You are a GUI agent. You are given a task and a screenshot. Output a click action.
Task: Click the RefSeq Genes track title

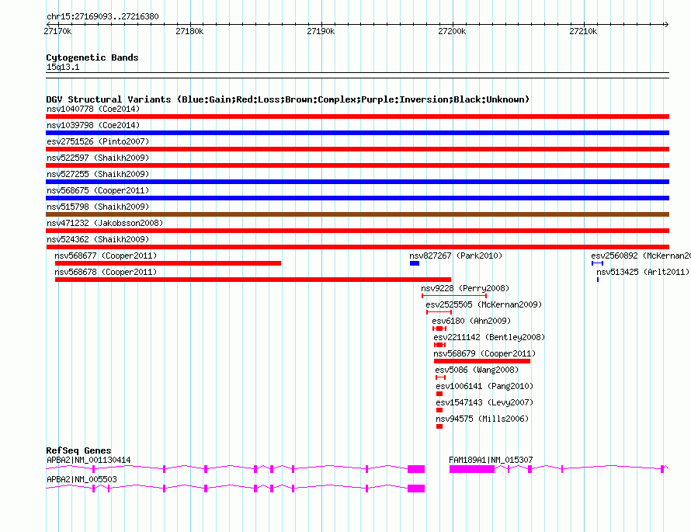79,450
